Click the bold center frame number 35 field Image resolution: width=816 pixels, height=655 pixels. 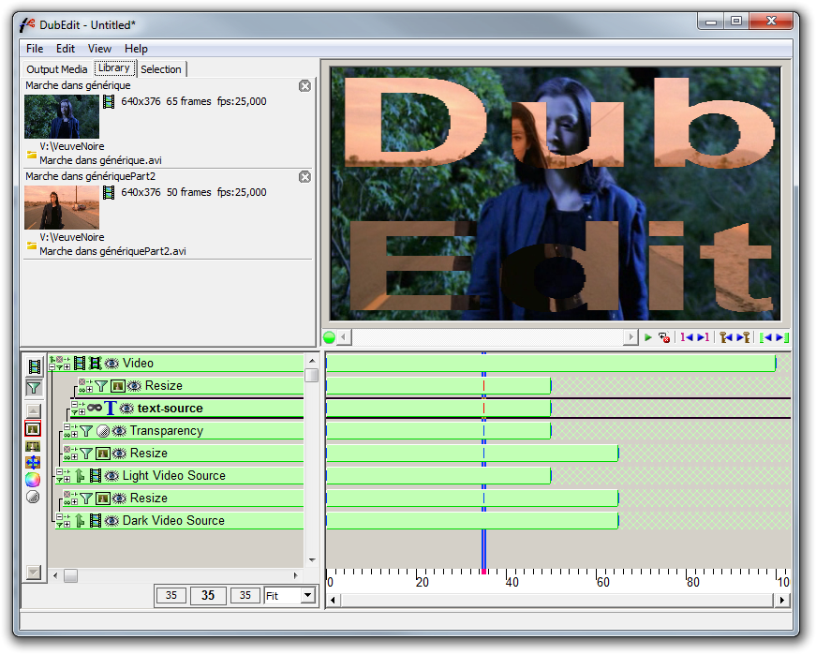[x=208, y=595]
